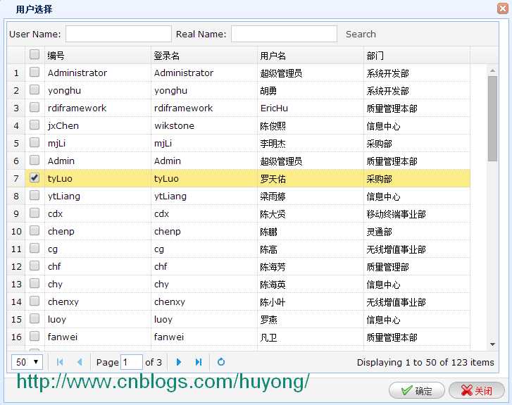Click the 关闭 button
Screen dimensions: 512x405
(477, 391)
